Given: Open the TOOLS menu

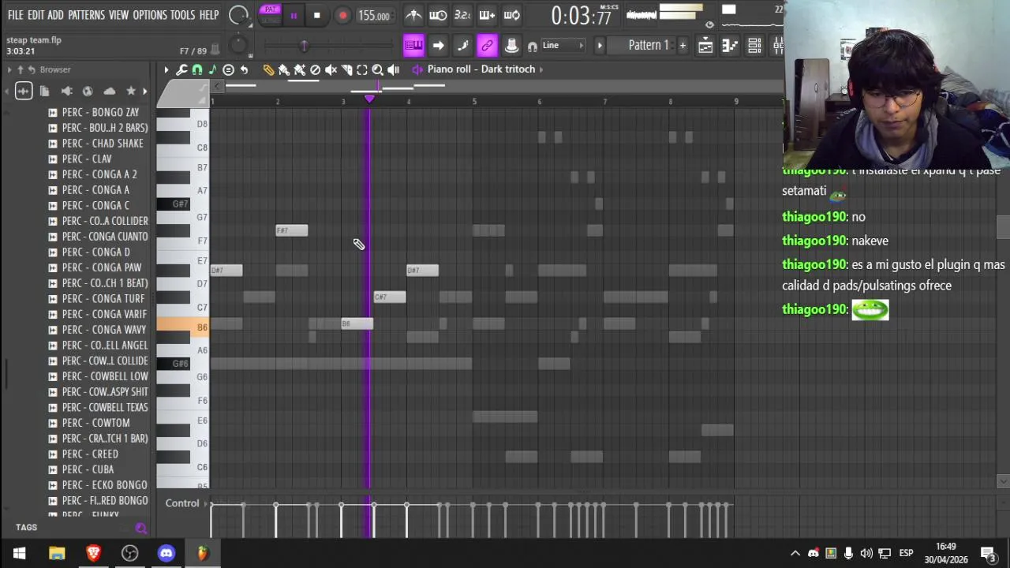Looking at the screenshot, I should pos(182,15).
